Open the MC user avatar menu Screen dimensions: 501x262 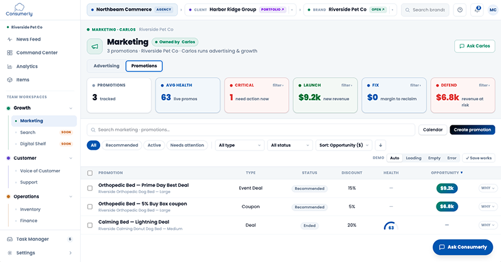point(493,10)
